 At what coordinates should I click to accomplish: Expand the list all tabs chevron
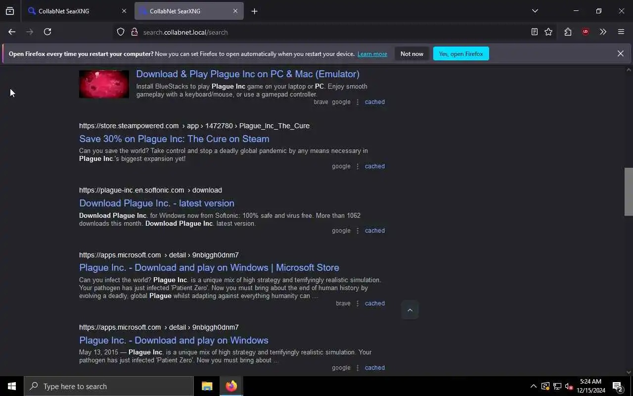(535, 11)
